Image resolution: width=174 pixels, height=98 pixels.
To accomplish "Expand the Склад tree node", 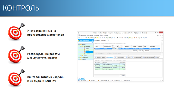I will tap(81, 56).
